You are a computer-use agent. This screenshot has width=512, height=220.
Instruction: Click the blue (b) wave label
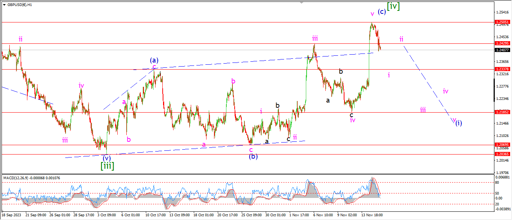pyautogui.click(x=253, y=156)
